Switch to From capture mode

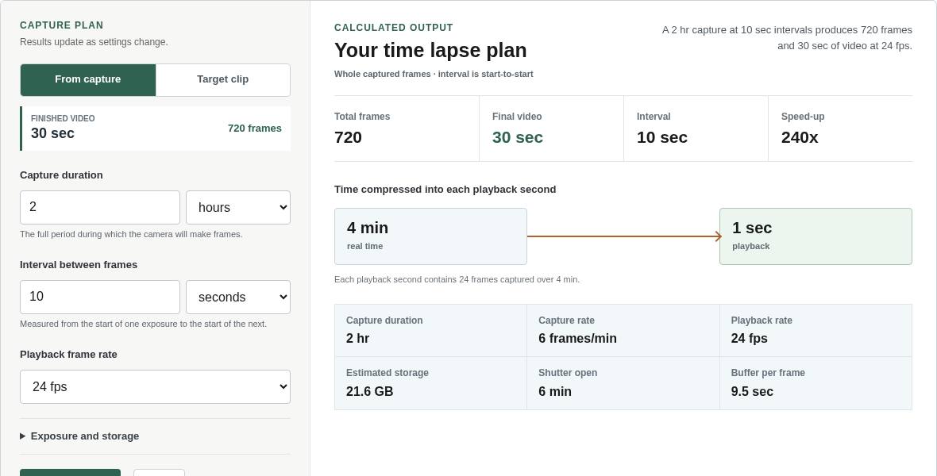click(88, 80)
